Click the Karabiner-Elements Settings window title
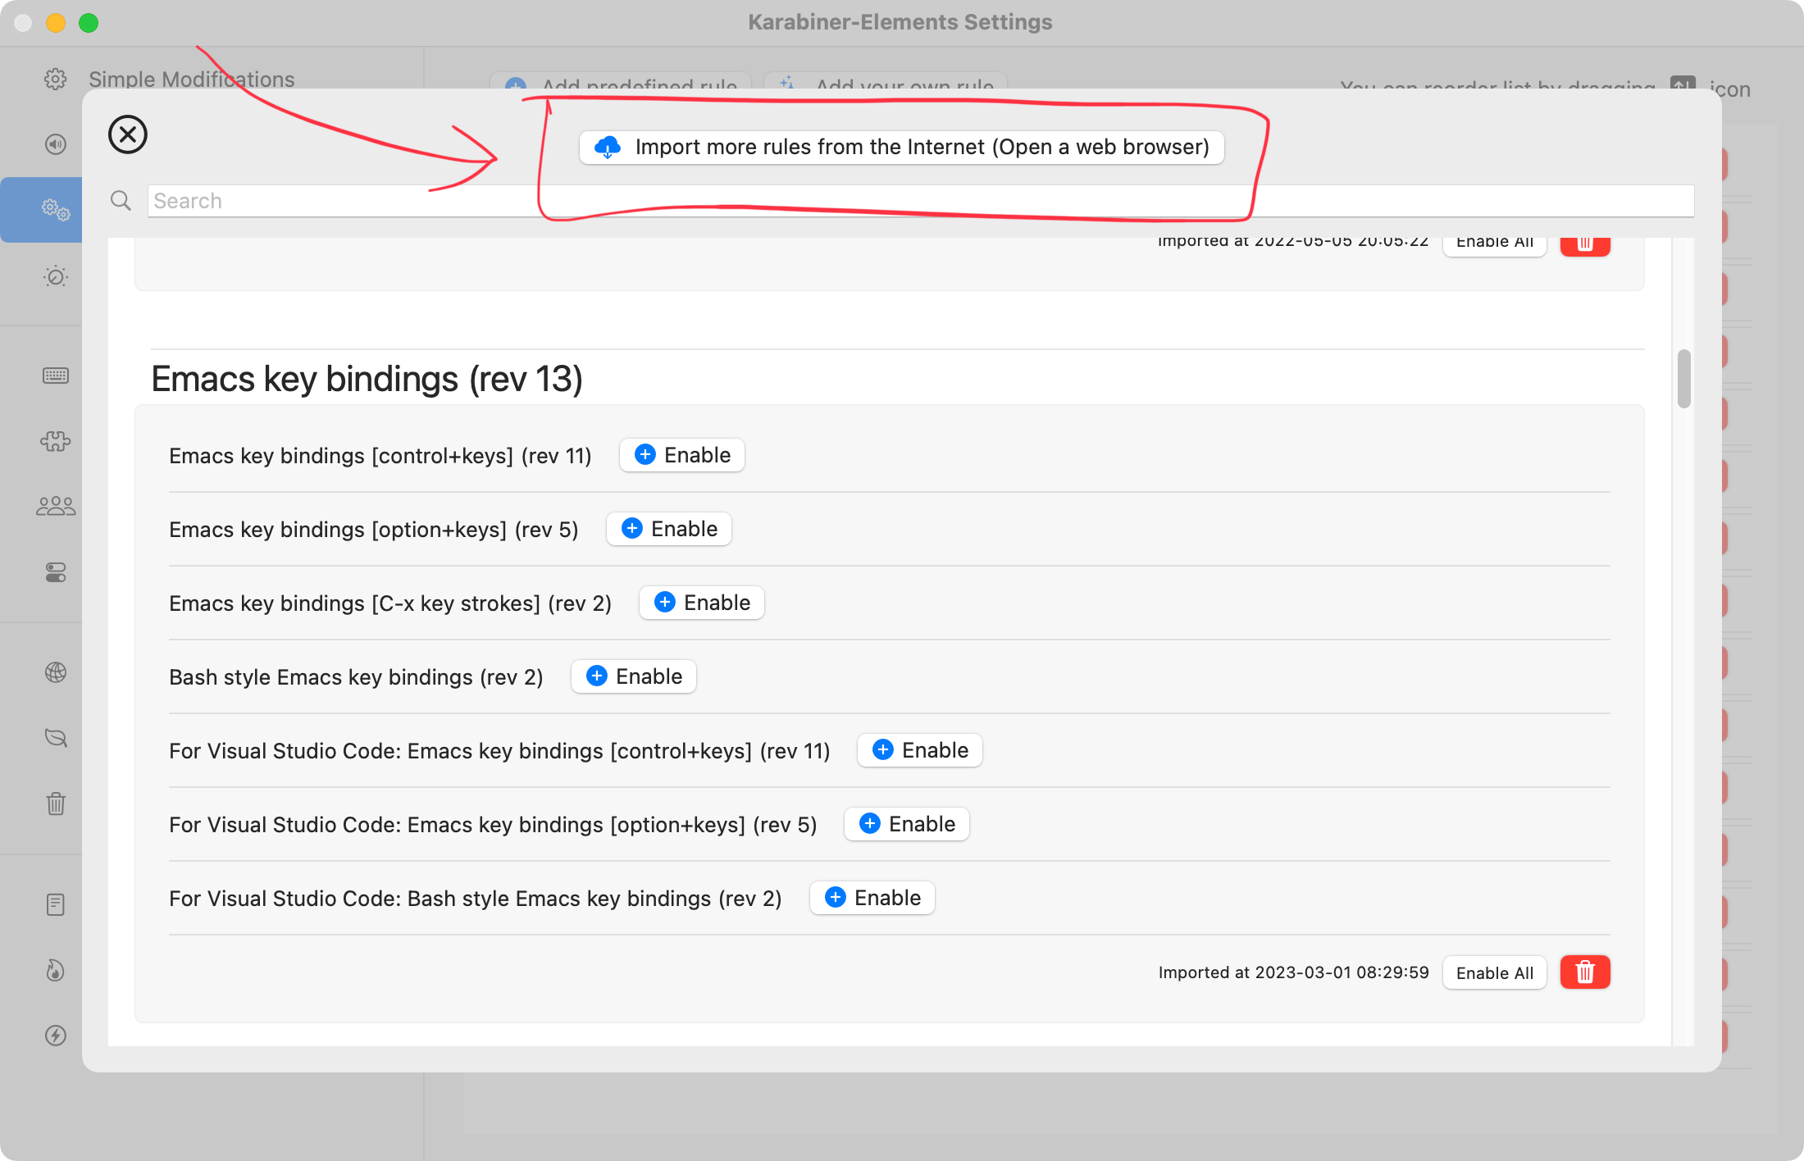Screen dimensions: 1804x1161 point(900,22)
